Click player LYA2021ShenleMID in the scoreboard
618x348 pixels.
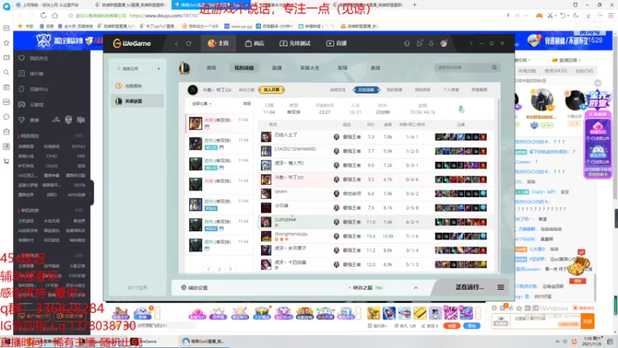(295, 149)
